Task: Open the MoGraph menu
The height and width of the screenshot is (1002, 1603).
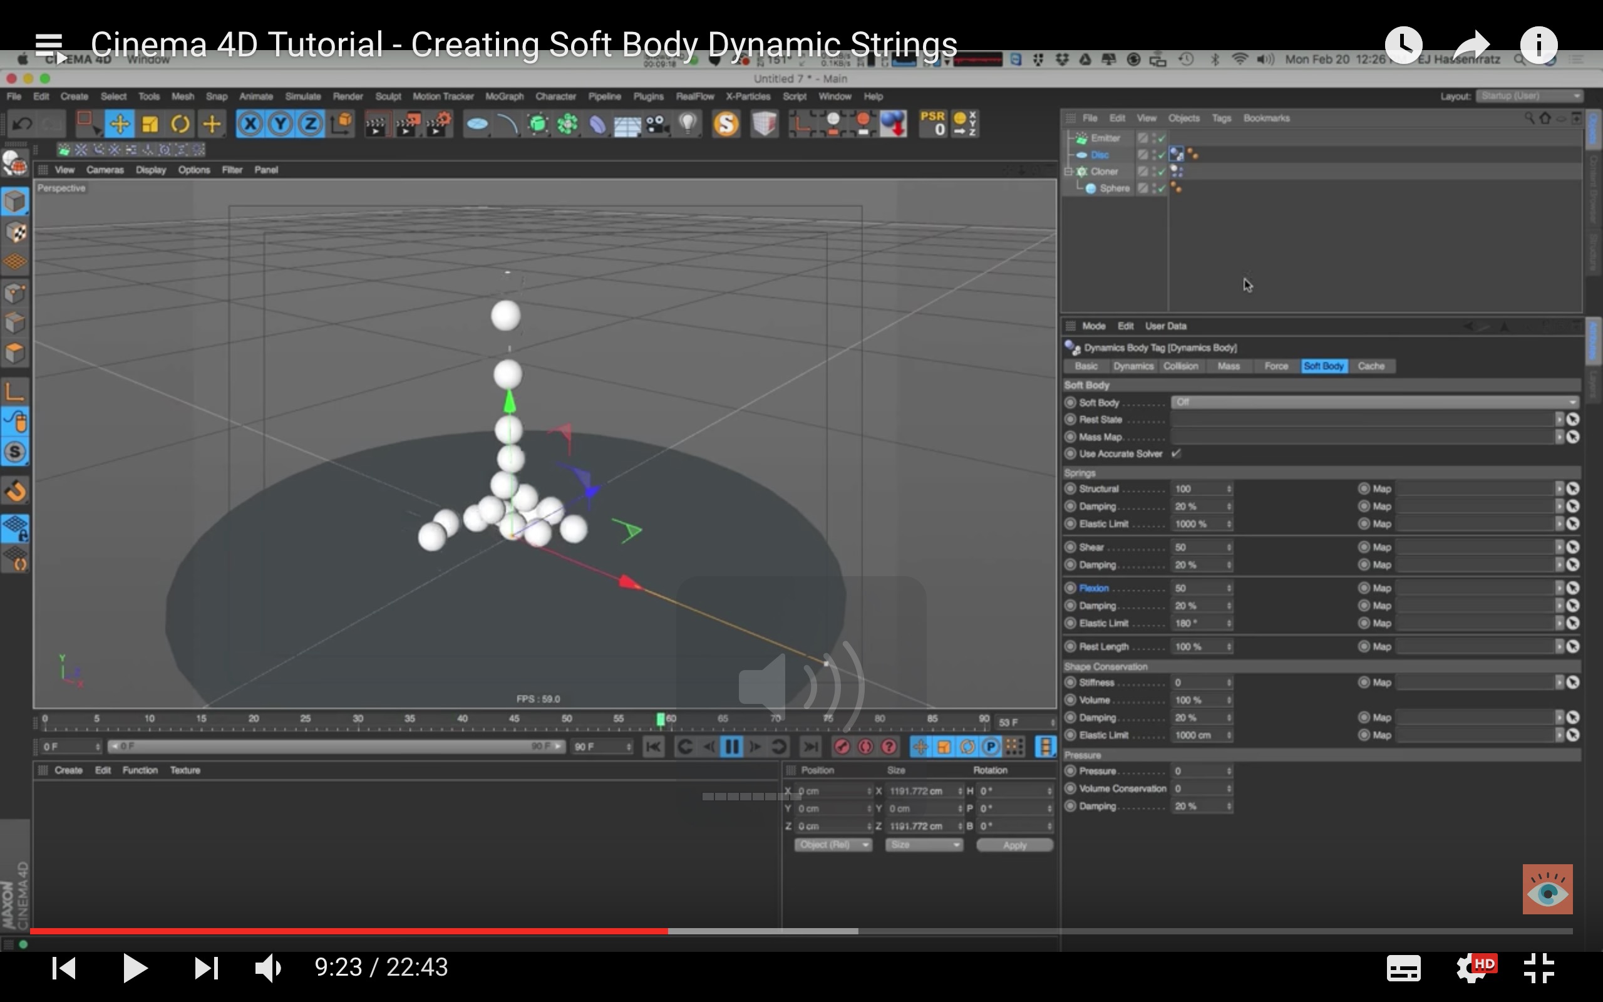Action: coord(504,96)
